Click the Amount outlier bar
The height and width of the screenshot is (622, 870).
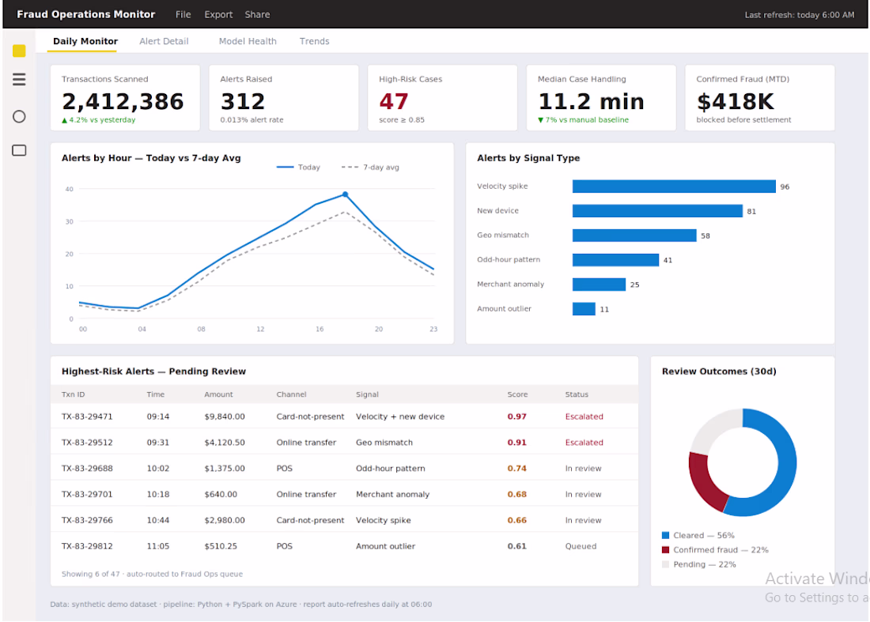pyautogui.click(x=584, y=309)
